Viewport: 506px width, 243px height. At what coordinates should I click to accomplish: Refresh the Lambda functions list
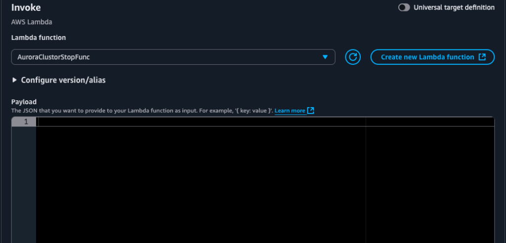coord(352,57)
